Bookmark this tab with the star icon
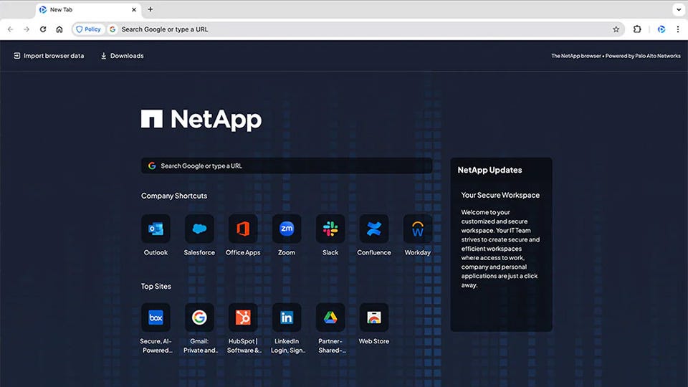688x387 pixels. (616, 29)
